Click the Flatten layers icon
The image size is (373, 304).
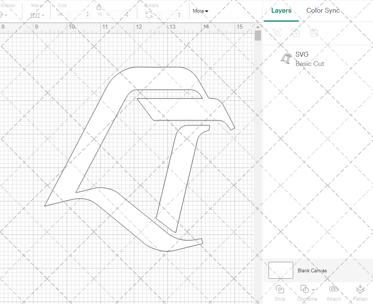pos(360,289)
